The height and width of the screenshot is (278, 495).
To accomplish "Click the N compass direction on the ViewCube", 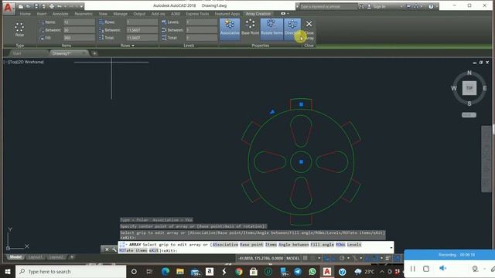I will [469, 73].
